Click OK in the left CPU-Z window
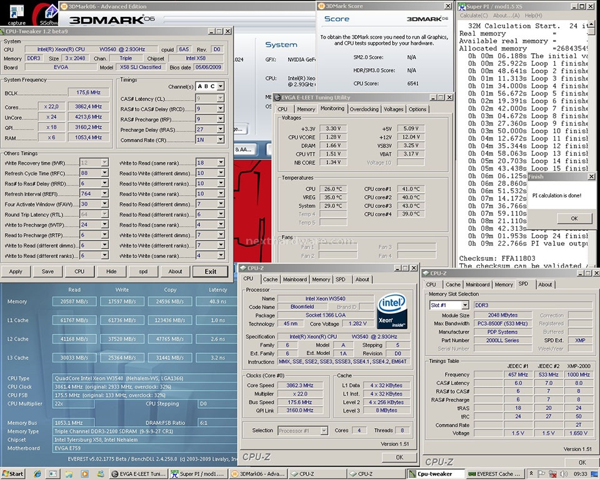Screen dimensions: 600x480 [x=399, y=457]
